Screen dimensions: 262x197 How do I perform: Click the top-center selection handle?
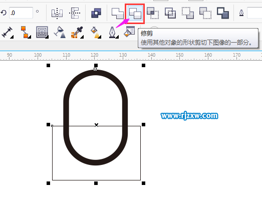(96, 65)
